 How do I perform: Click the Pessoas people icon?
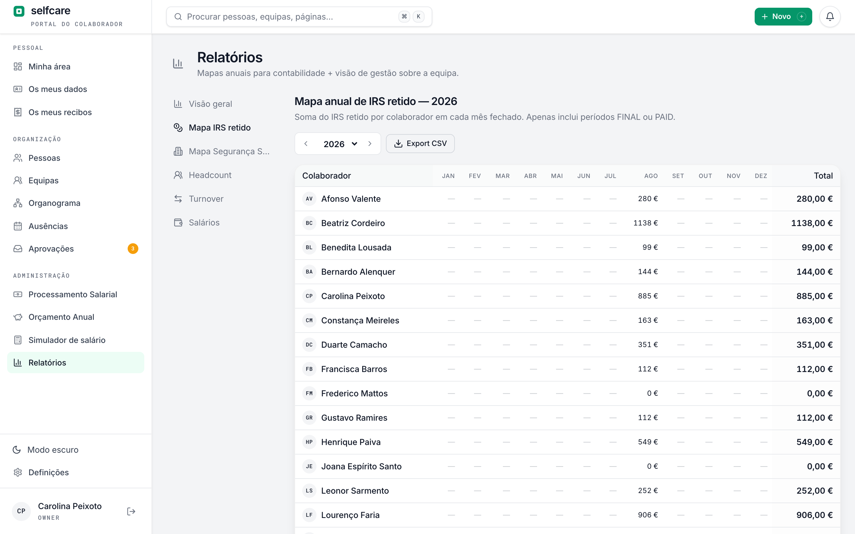click(x=18, y=158)
